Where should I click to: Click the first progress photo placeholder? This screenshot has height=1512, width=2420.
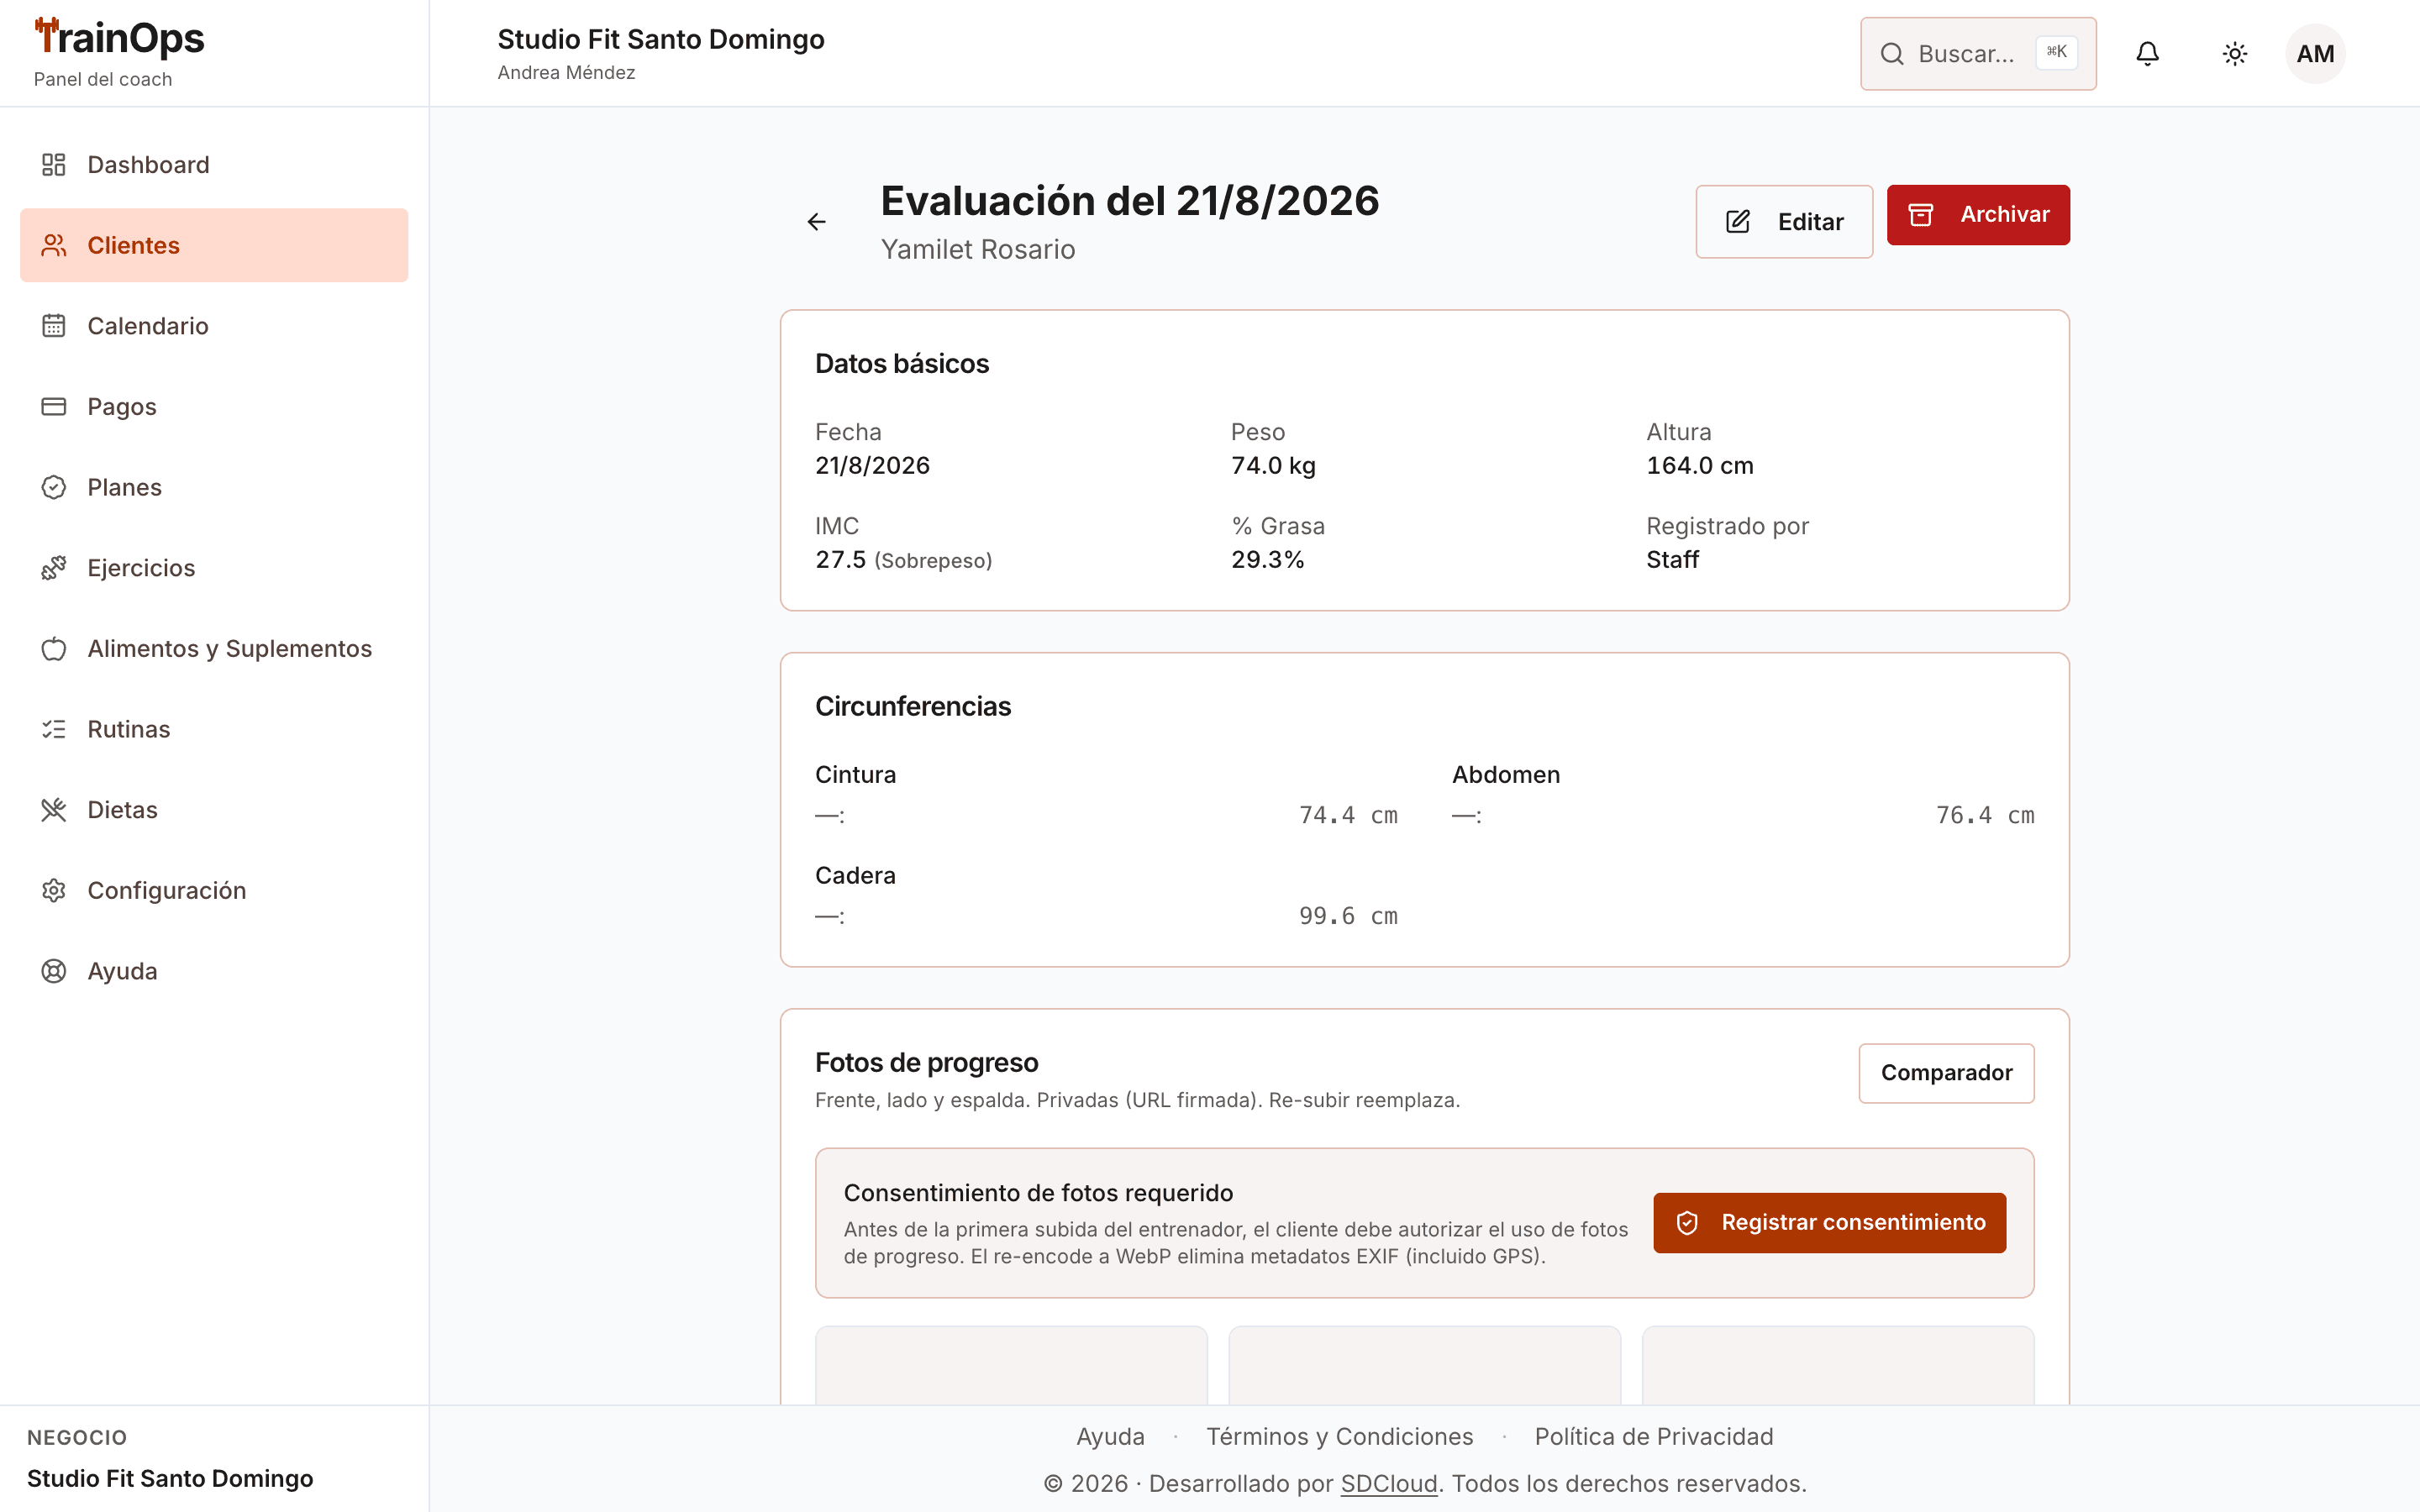[x=1011, y=1366]
